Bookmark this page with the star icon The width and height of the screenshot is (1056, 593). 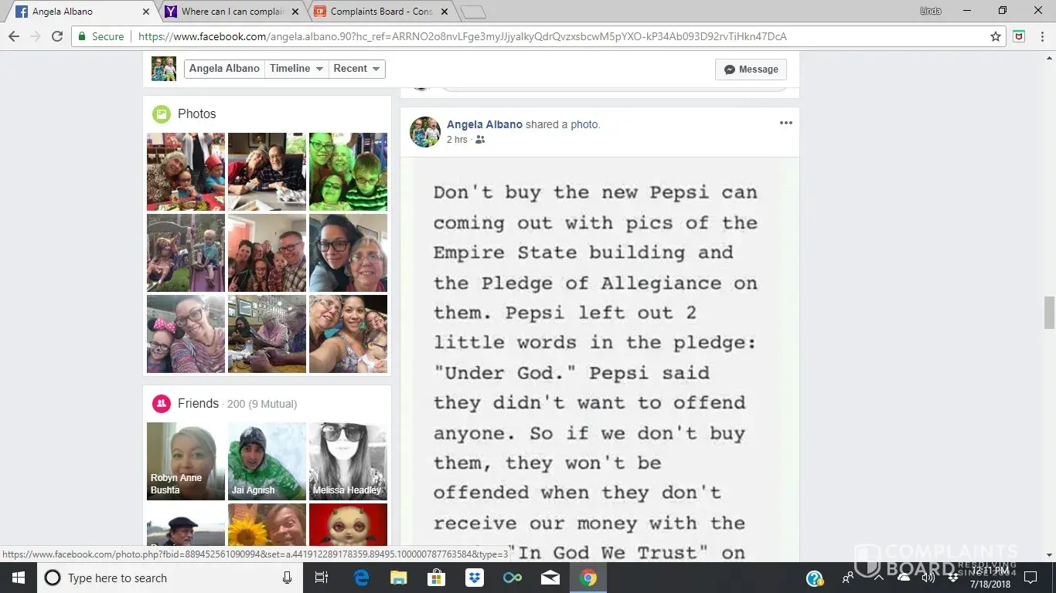996,36
